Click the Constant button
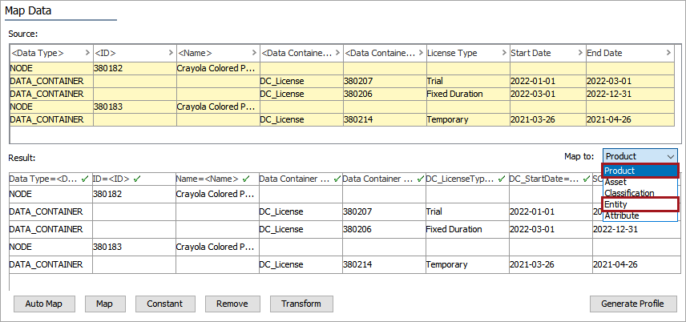686x322 pixels. 165,304
